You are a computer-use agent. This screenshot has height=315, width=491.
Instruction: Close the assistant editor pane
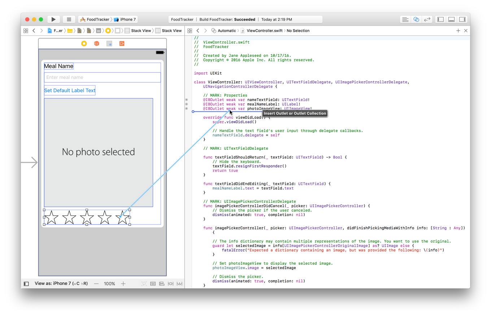(466, 31)
